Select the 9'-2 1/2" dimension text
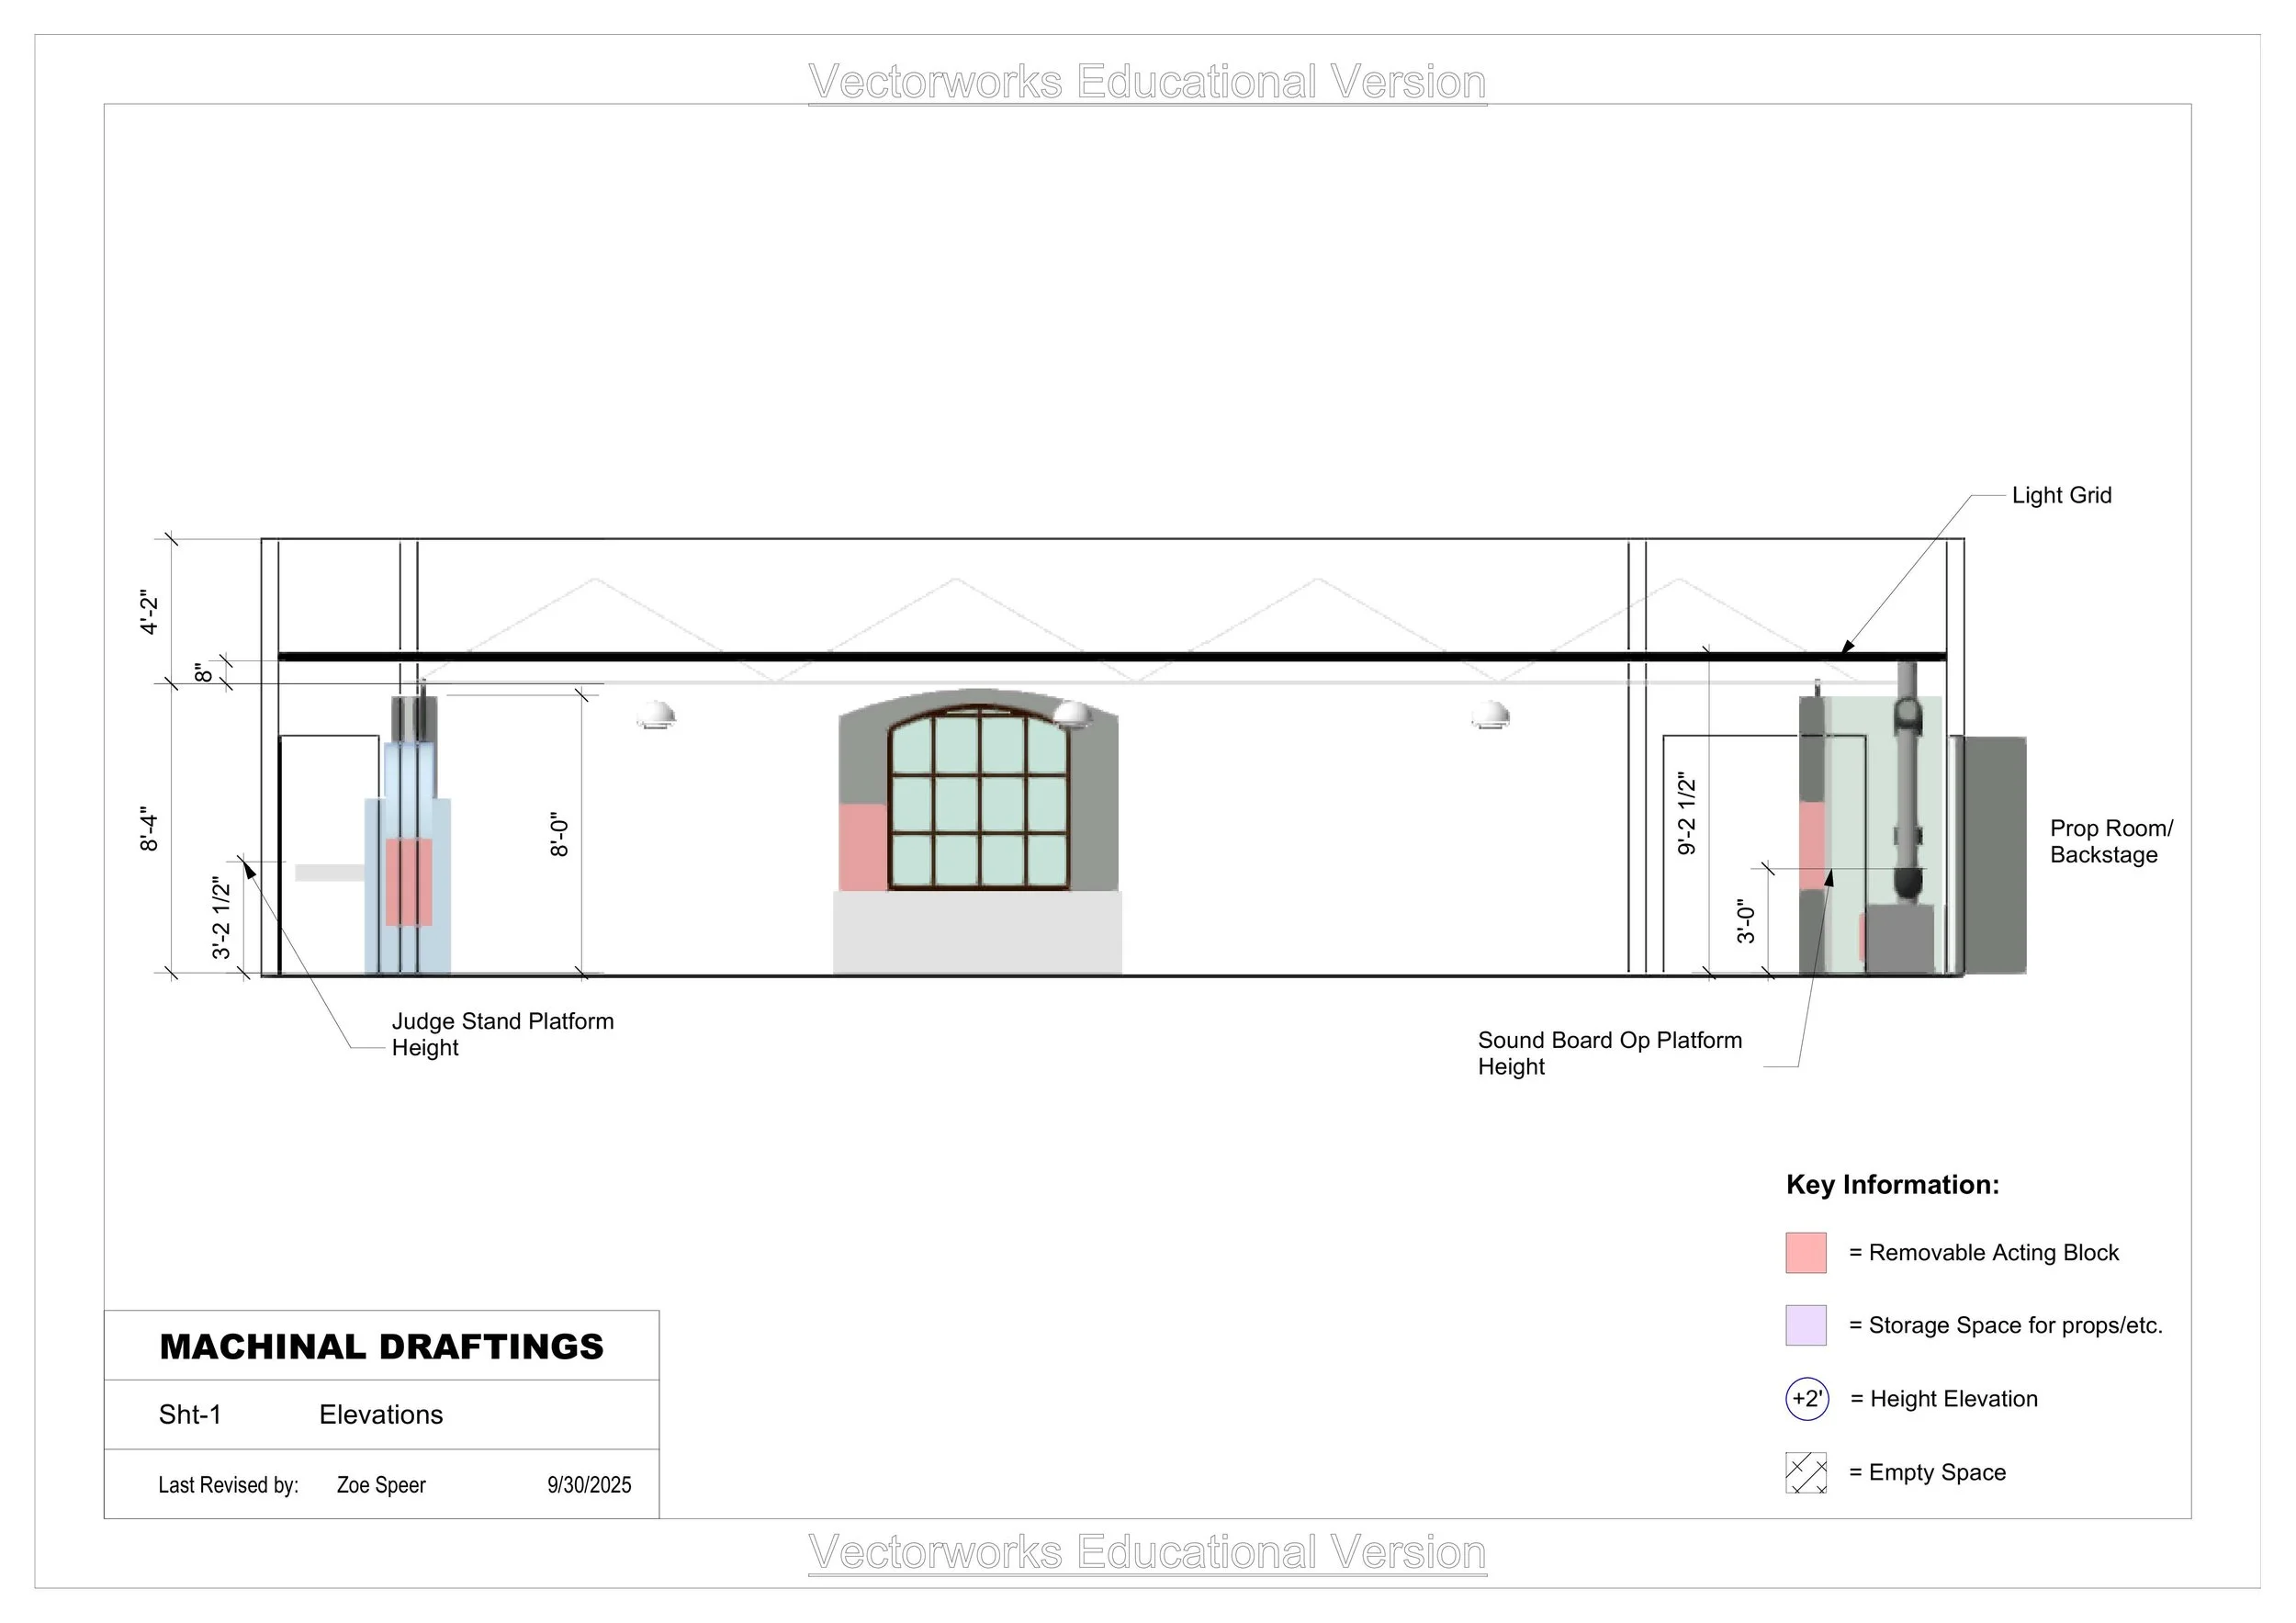This screenshot has width=2296, height=1623. pyautogui.click(x=1687, y=813)
